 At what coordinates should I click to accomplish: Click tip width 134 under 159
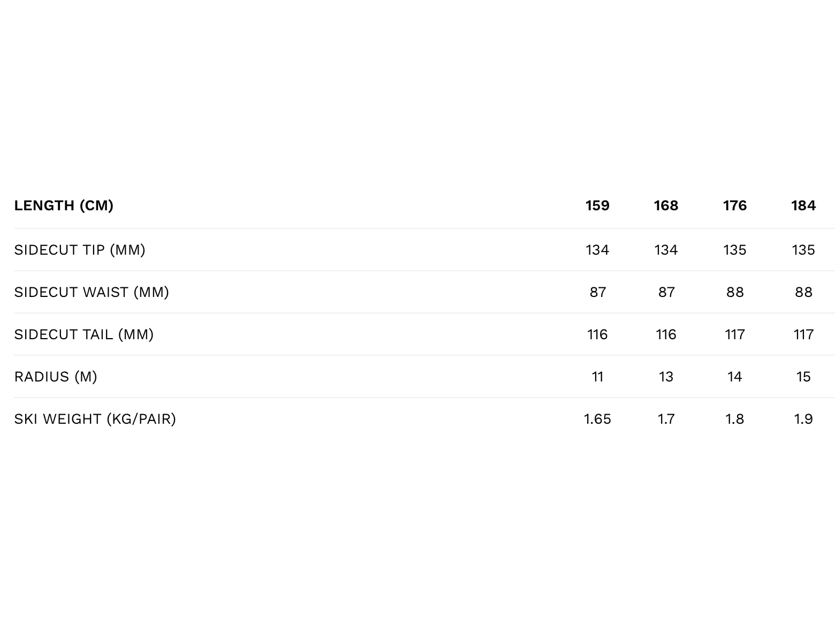[x=597, y=250]
